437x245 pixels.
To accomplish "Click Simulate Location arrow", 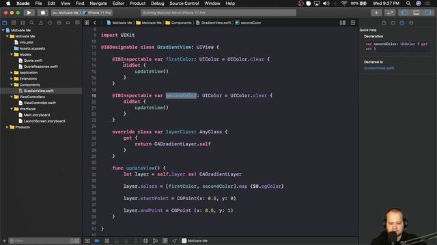I will pos(175,241).
